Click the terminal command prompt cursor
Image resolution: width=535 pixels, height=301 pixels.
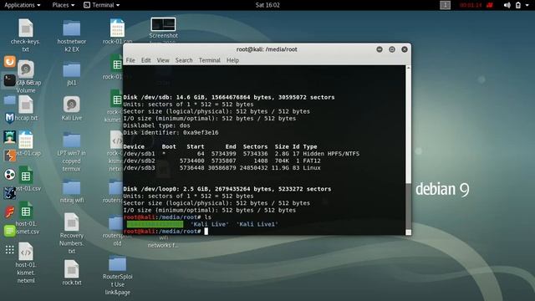[206, 232]
